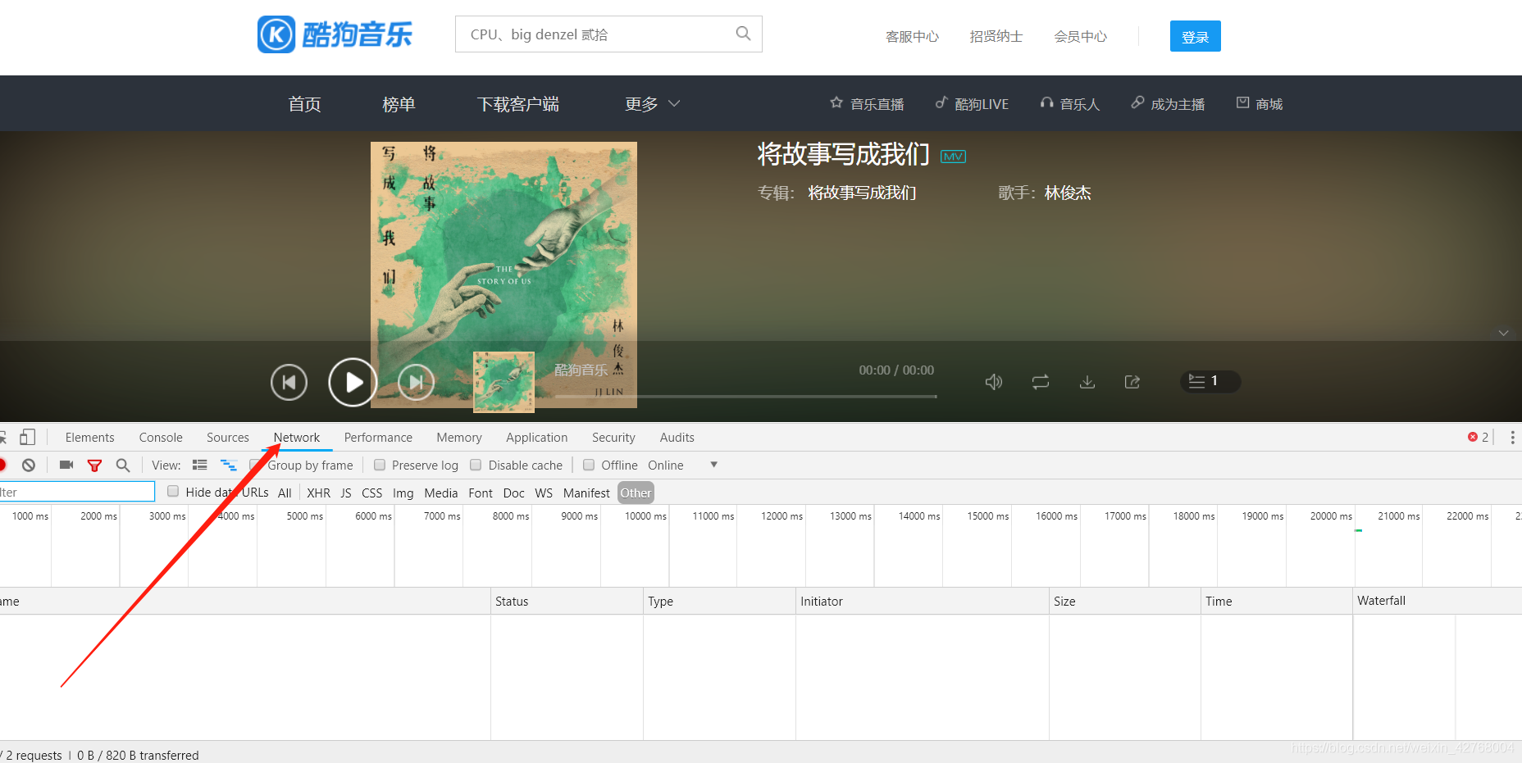This screenshot has width=1522, height=763.
Task: Toggle DevTools device toolbar icon
Action: 27,437
